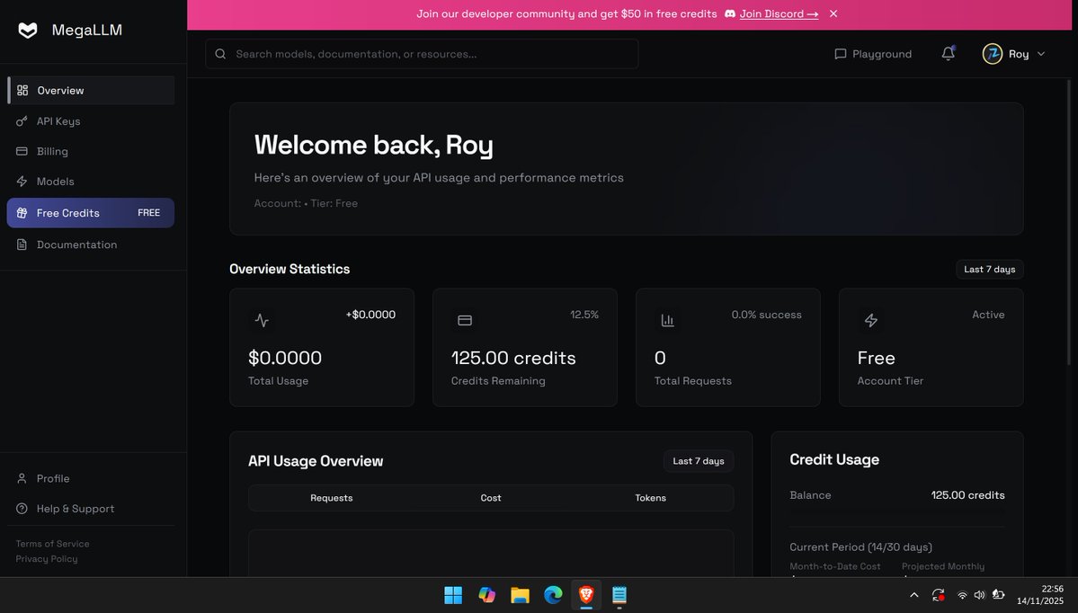1078x613 pixels.
Task: Open the Free Credits page
Action: tap(67, 212)
